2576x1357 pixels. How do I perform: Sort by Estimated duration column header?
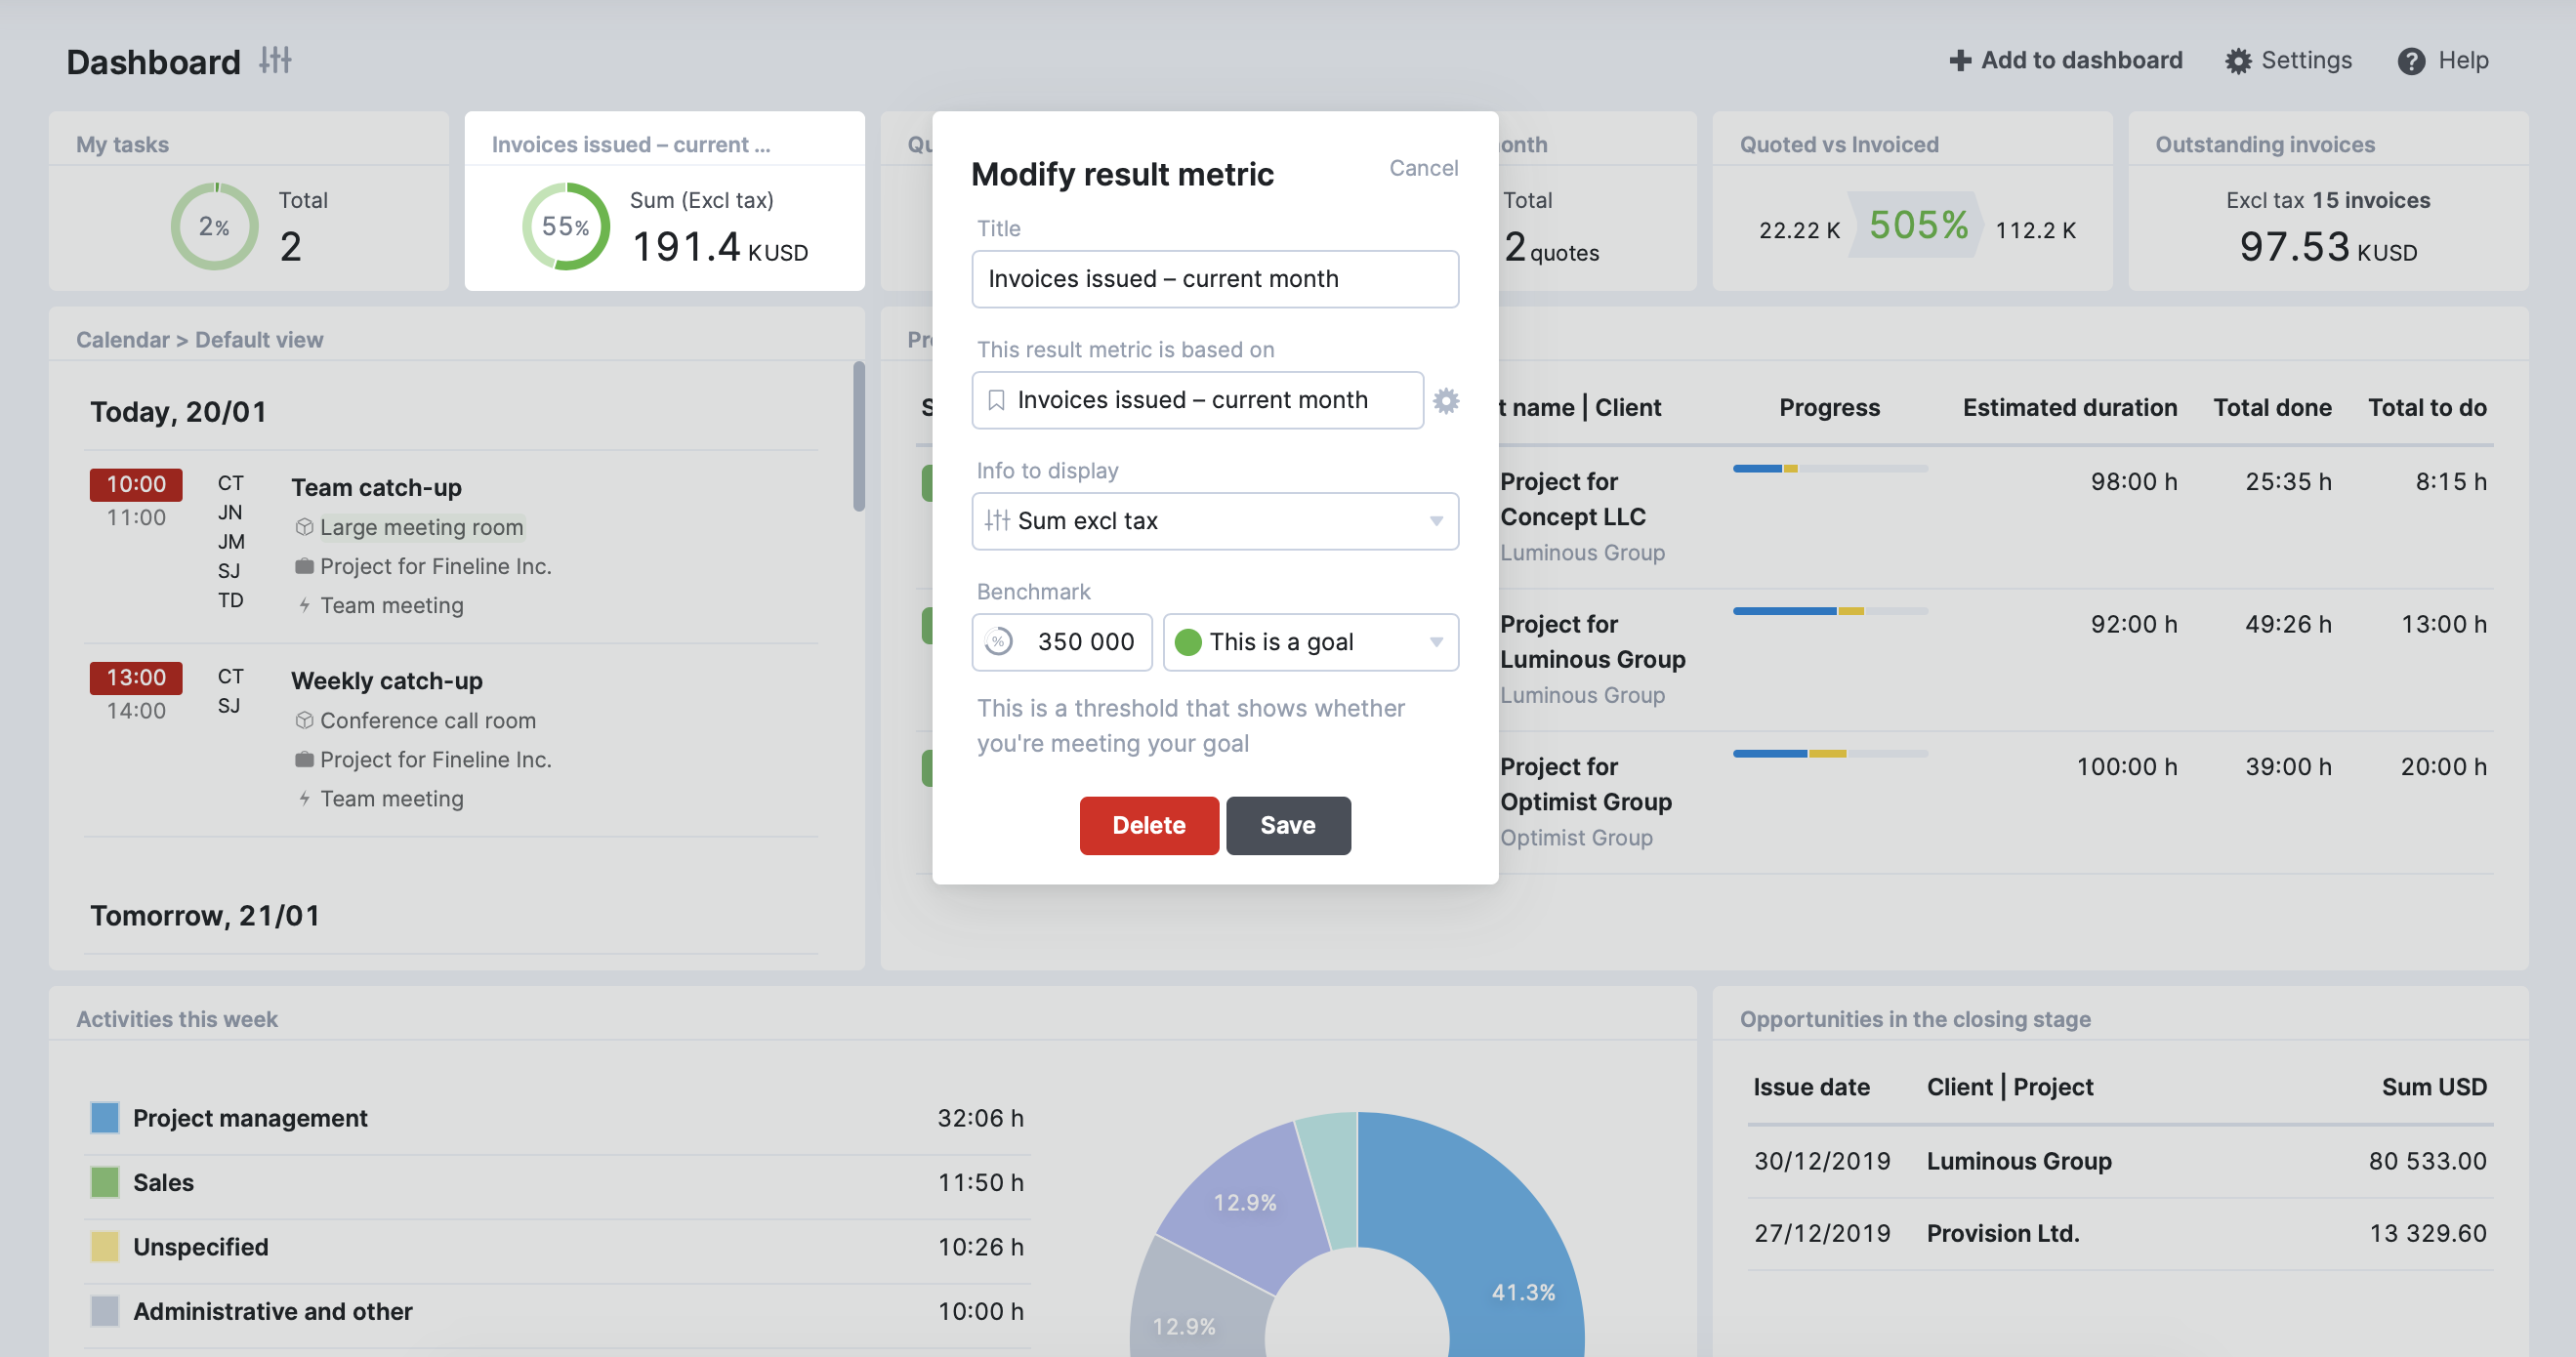(x=2069, y=408)
